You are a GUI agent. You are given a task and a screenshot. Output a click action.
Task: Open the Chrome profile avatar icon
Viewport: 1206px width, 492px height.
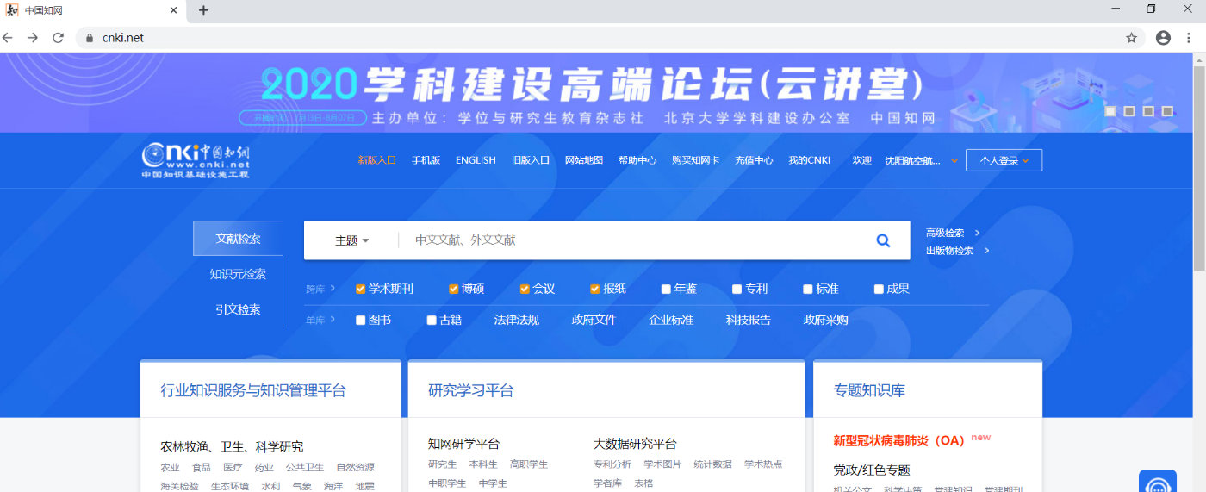(x=1163, y=38)
